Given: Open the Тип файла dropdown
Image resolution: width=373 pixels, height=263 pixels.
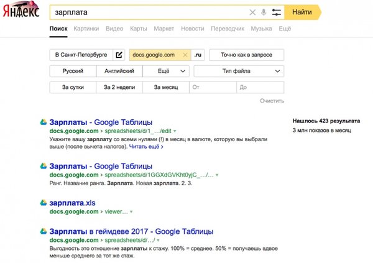Looking at the screenshot, I should click(239, 72).
